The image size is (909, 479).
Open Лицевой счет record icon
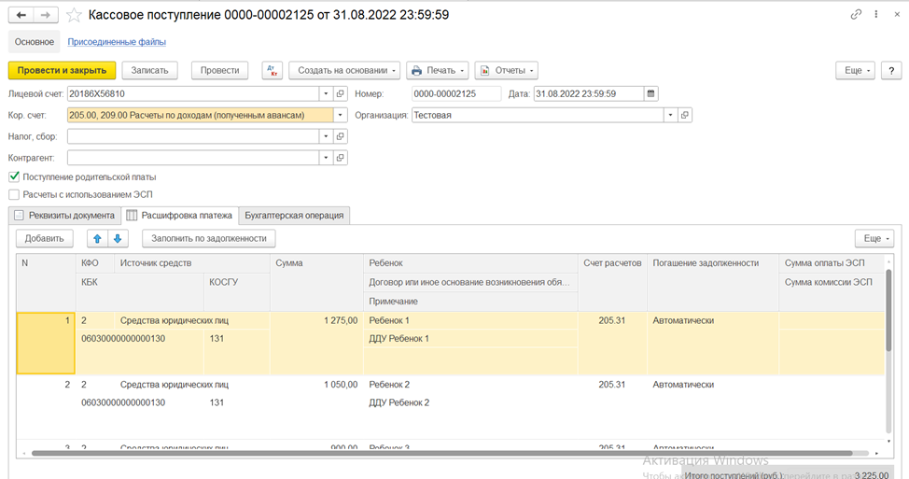341,93
